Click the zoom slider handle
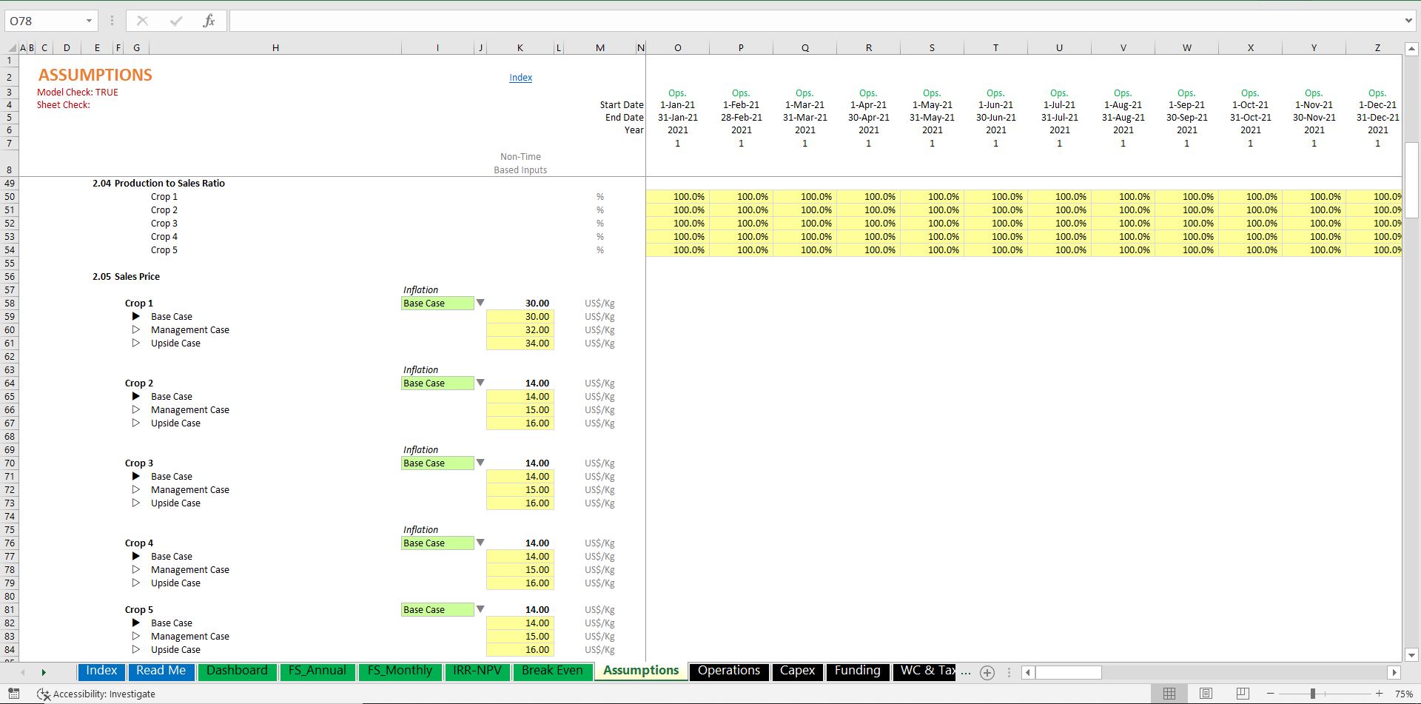This screenshot has height=704, width=1421. [1313, 694]
